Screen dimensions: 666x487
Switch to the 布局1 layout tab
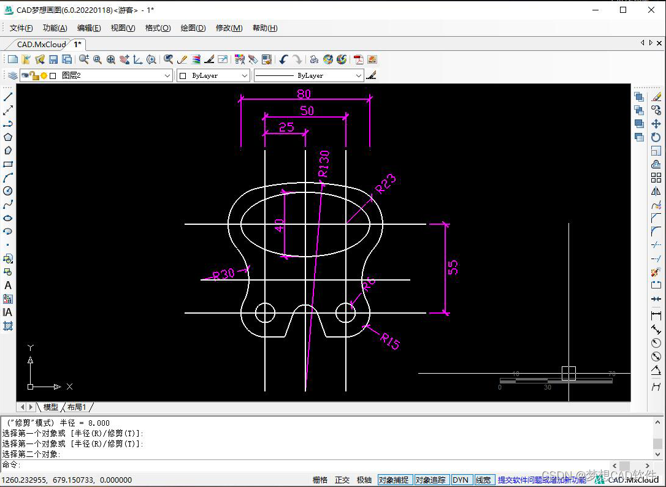[77, 407]
